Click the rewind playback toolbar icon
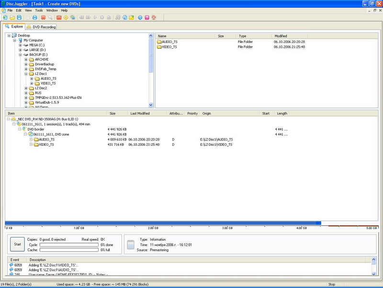Screen dimensions: 383x288 [81, 18]
